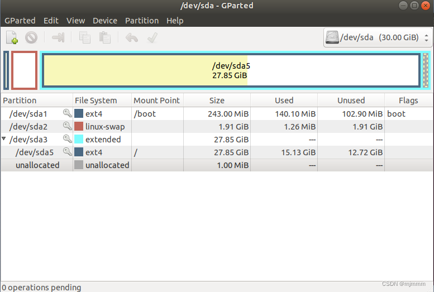The image size is (434, 292).
Task: Click the key icon beside /dev/sda3
Action: click(67, 138)
